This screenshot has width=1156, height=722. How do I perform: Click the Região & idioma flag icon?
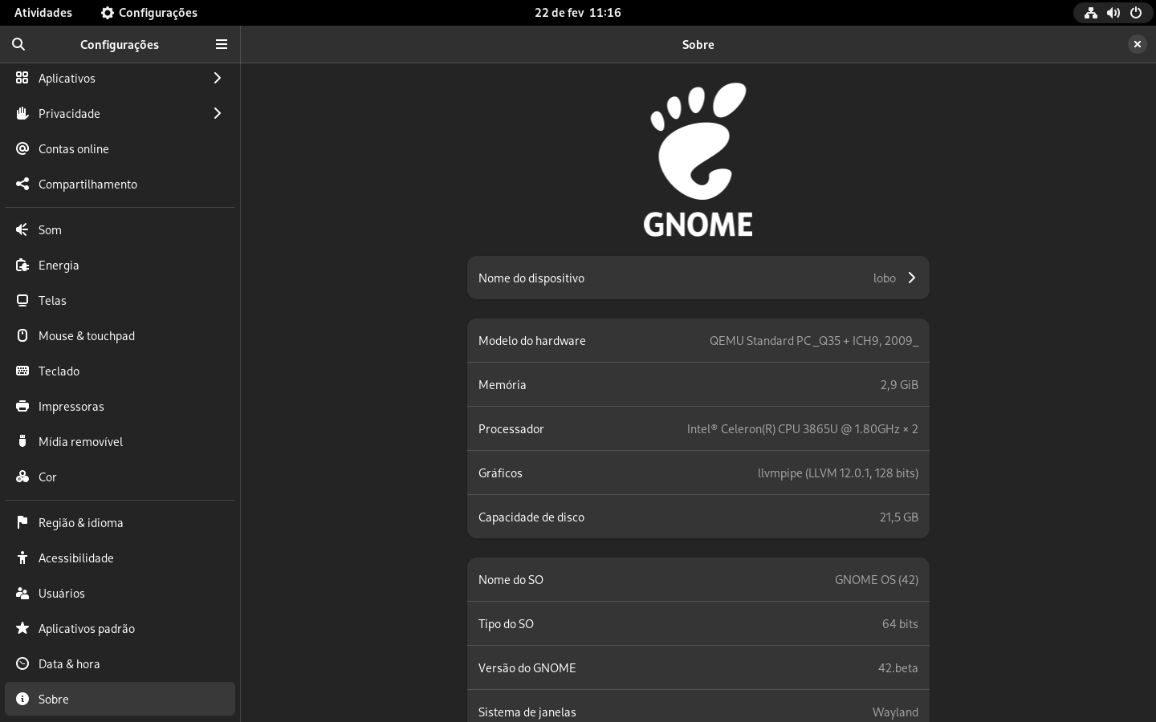(22, 522)
